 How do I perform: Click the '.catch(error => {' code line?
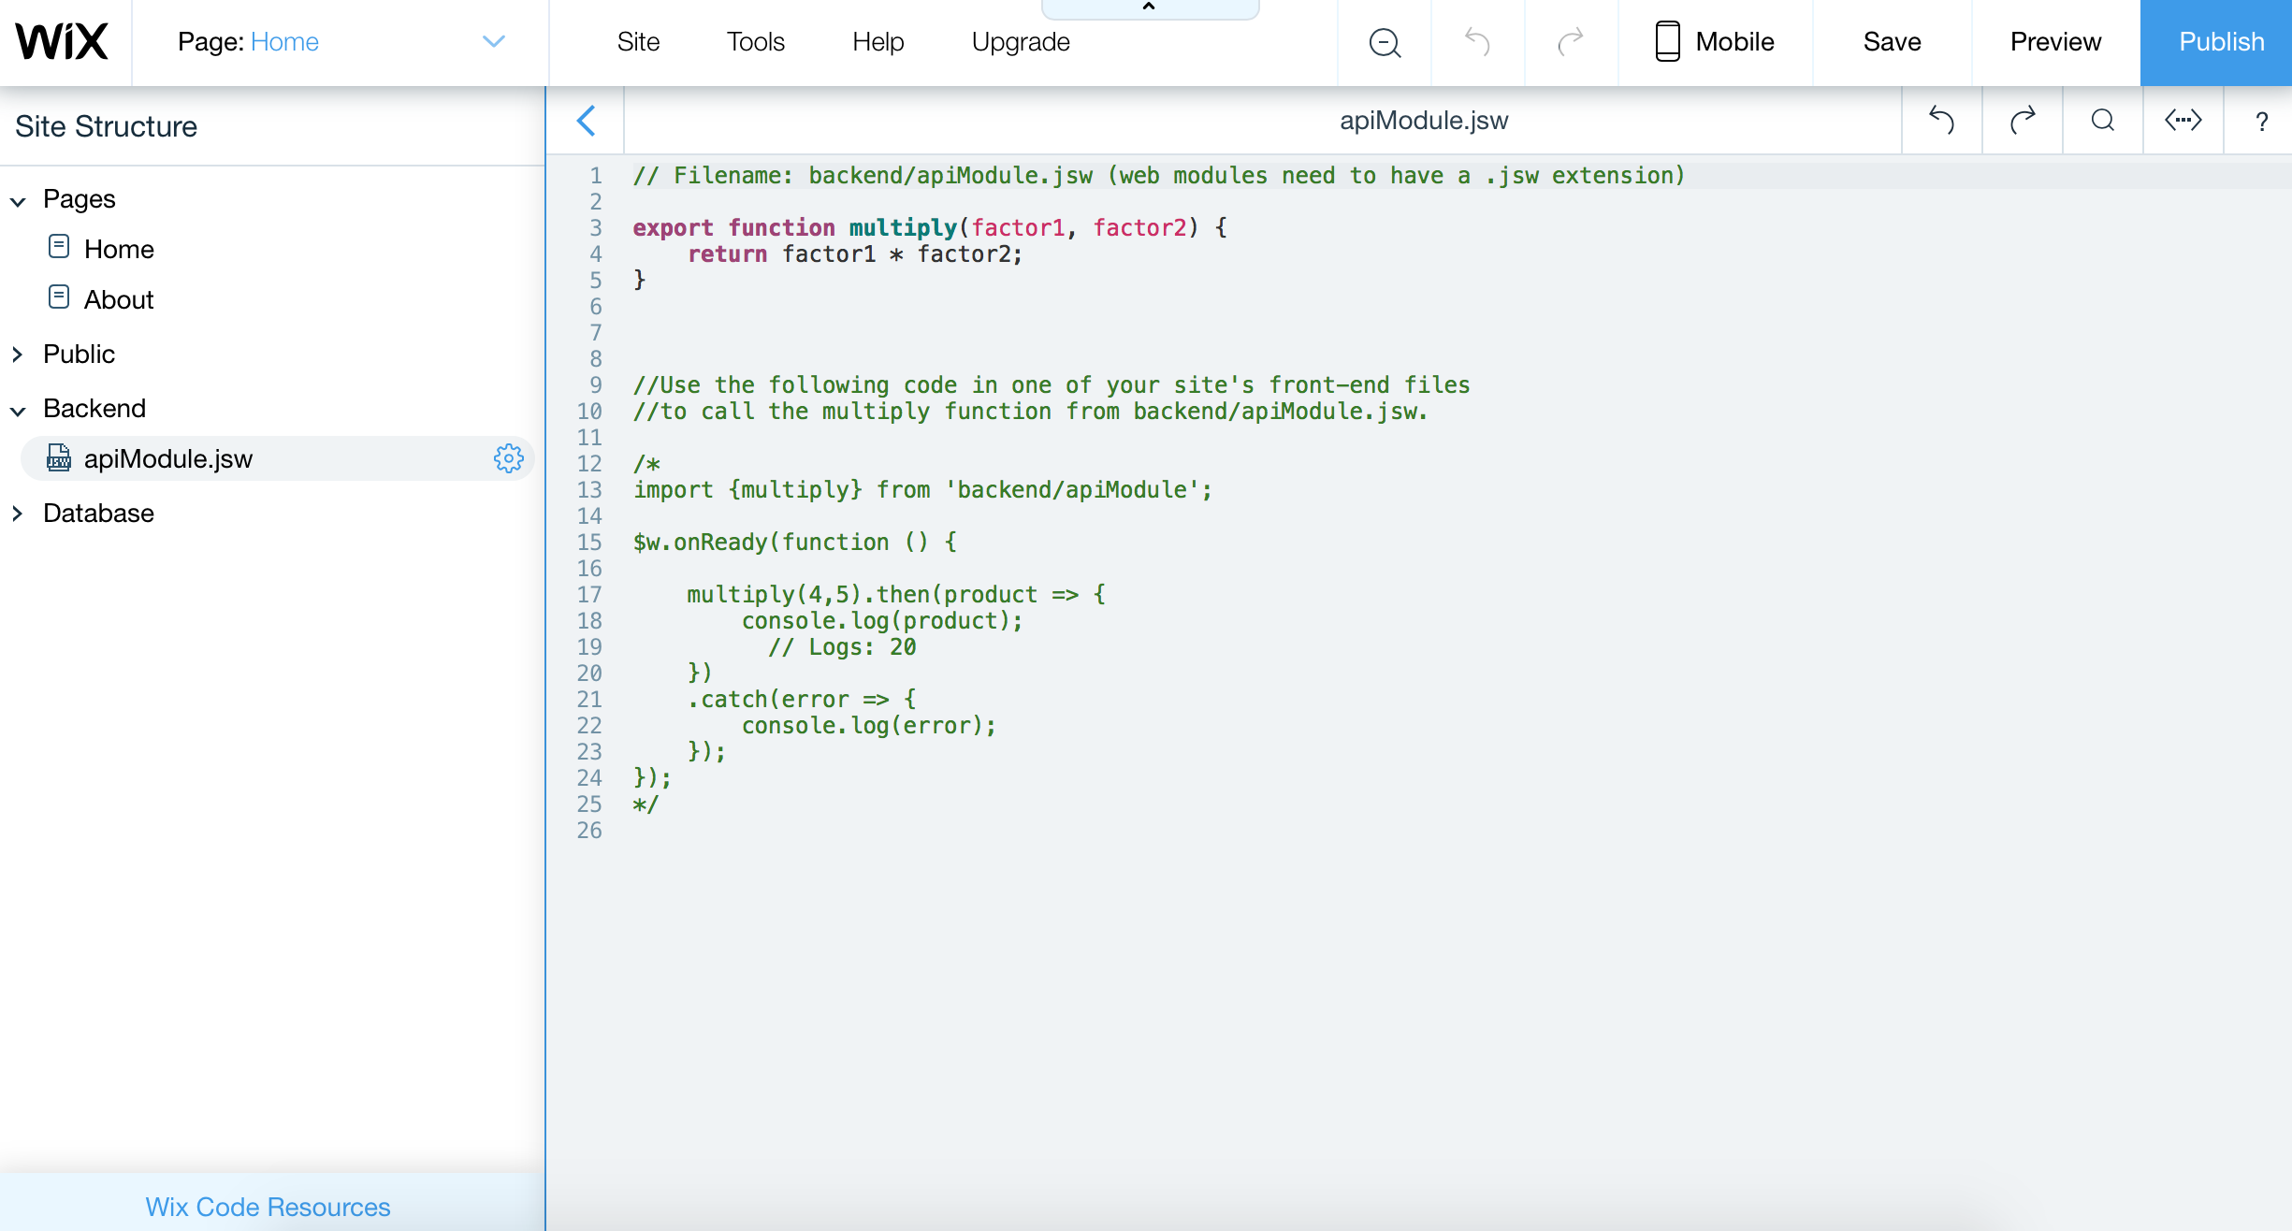[x=802, y=699]
